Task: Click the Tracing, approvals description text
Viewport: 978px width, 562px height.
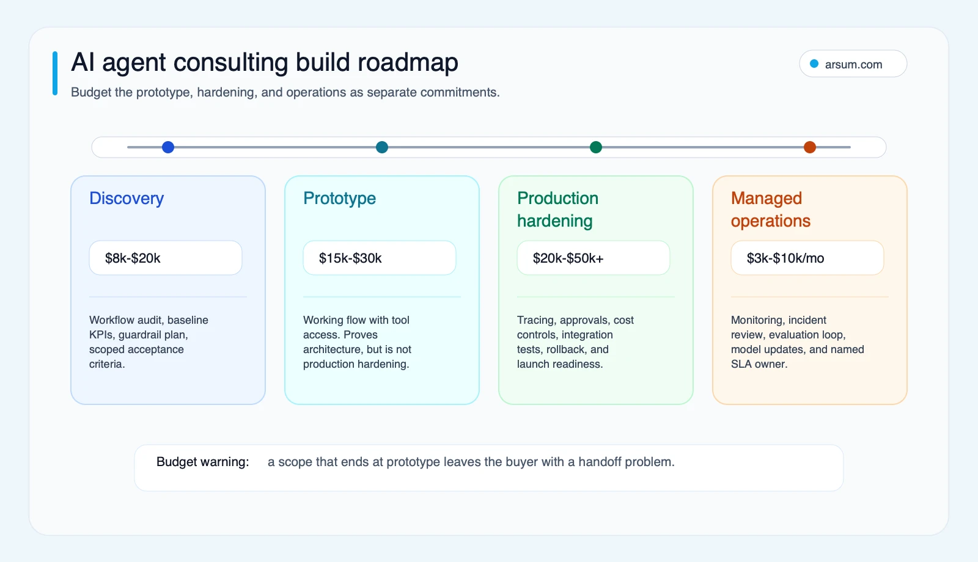Action: pyautogui.click(x=575, y=342)
